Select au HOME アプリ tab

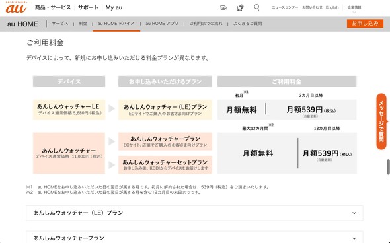tap(162, 24)
